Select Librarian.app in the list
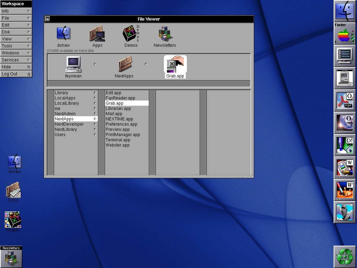Viewport: 357px width, 268px height. 127,109
